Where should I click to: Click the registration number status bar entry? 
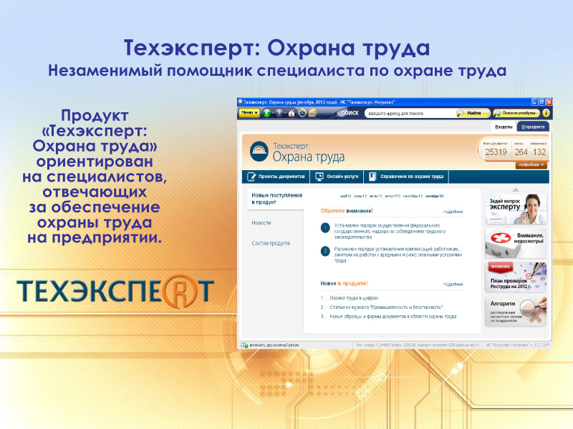coord(418,345)
